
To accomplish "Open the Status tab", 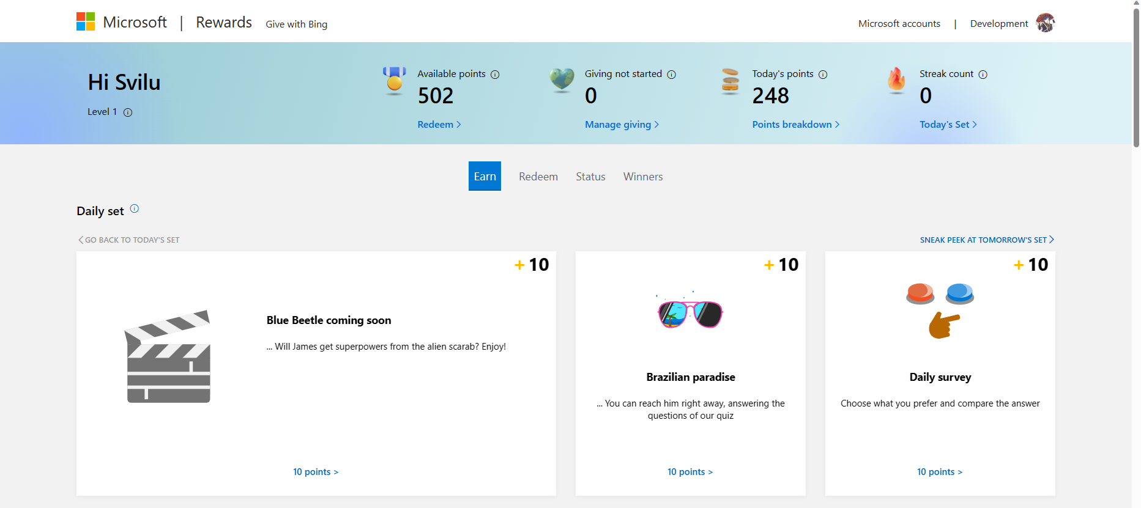I will pyautogui.click(x=590, y=177).
